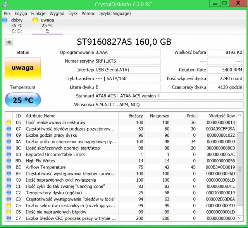Image resolution: width=248 pixels, height=228 pixels.
Task: Click the Interfejs field USB (Serial ATA)
Action: click(127, 70)
